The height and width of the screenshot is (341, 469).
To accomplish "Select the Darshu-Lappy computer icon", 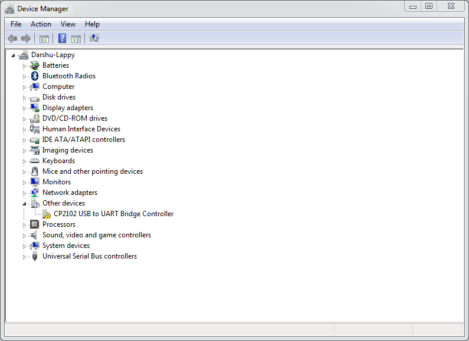I will (24, 55).
